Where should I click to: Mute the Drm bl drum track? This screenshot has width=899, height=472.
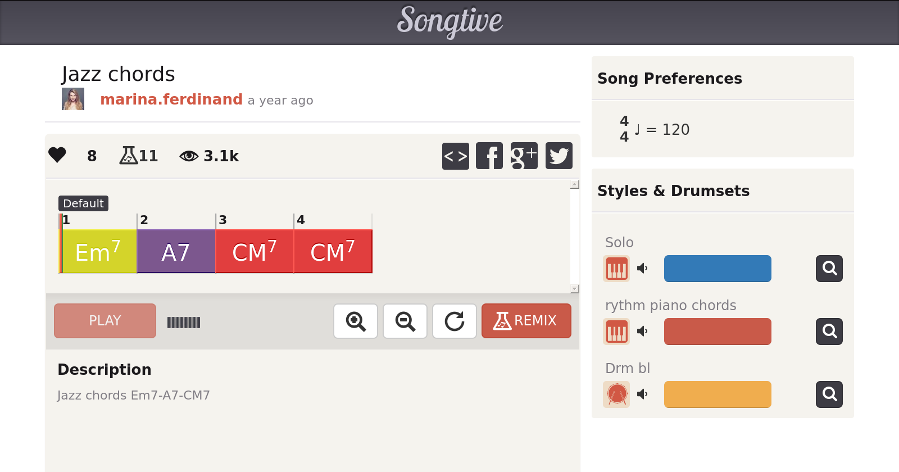coord(642,394)
